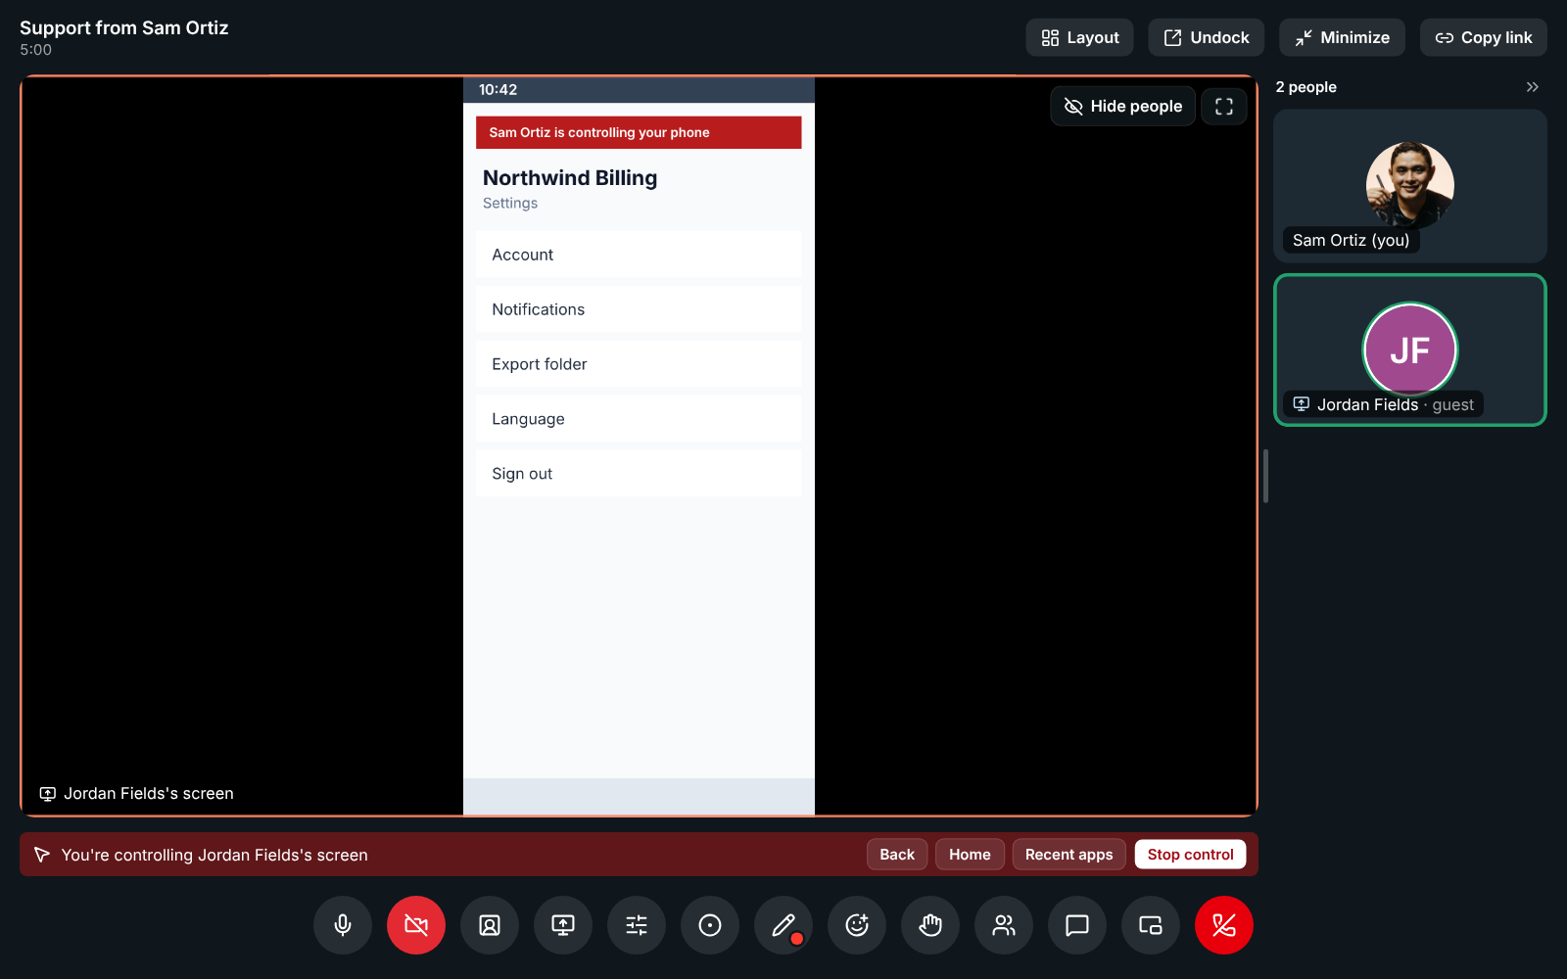Open Language setting
This screenshot has width=1567, height=979.
pos(639,419)
